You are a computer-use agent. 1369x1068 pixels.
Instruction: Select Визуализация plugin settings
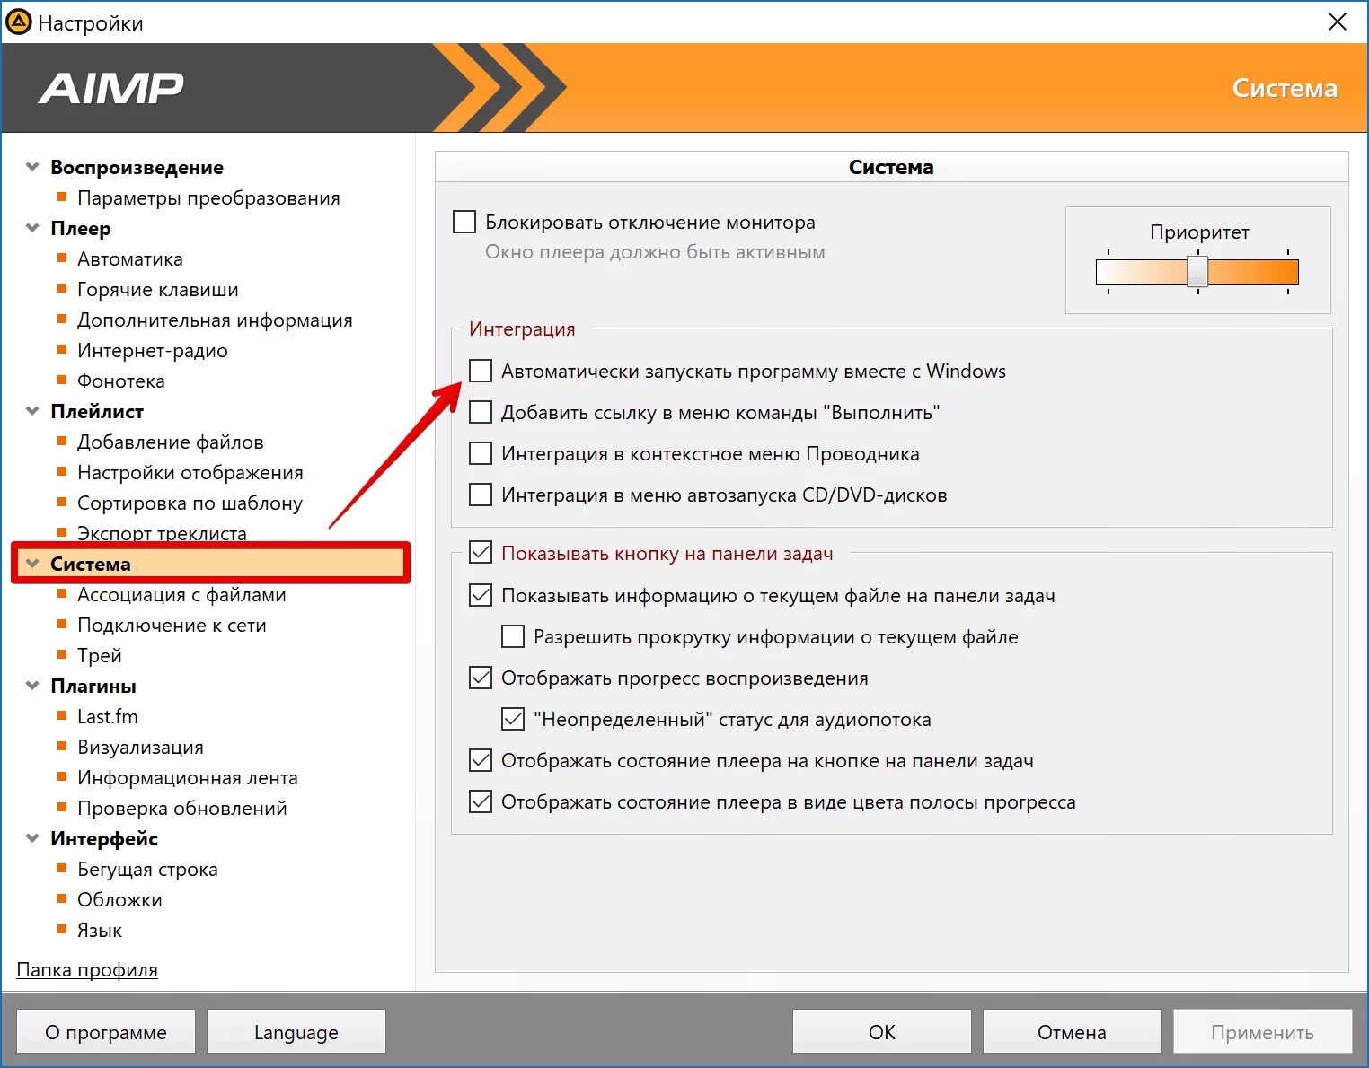coord(140,747)
